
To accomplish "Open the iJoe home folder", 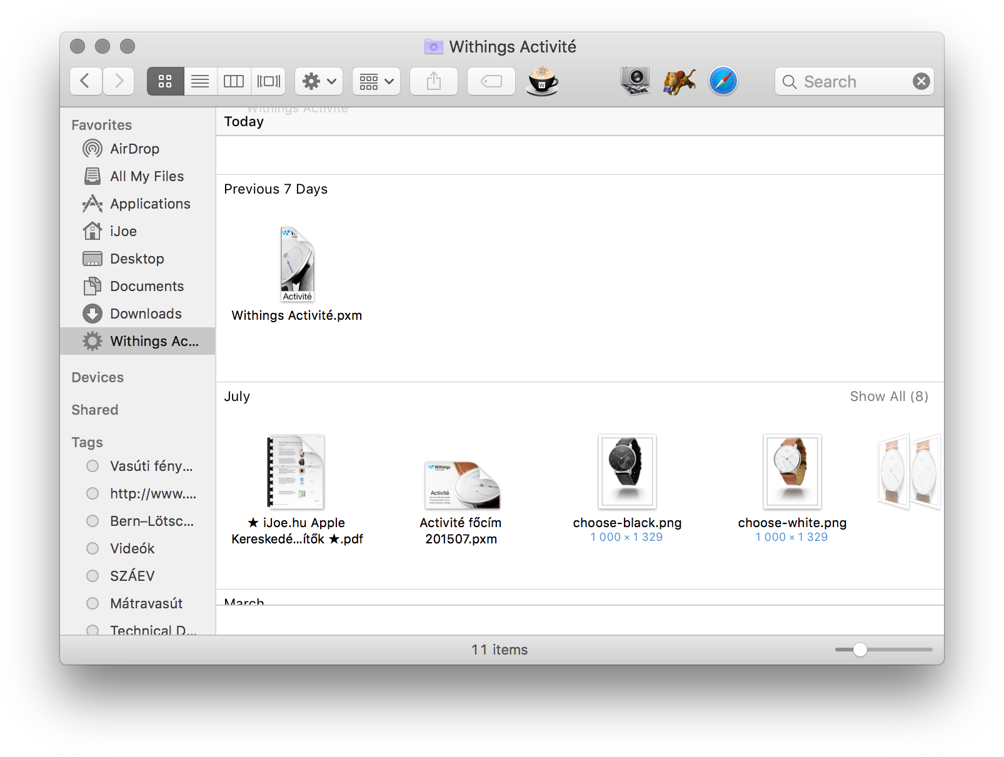I will pyautogui.click(x=138, y=231).
